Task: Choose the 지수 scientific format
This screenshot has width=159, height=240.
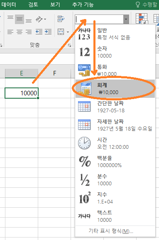Action: tap(115, 198)
